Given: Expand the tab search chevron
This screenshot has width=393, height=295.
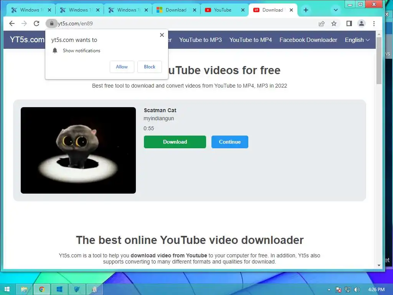Looking at the screenshot, I should pos(336,10).
